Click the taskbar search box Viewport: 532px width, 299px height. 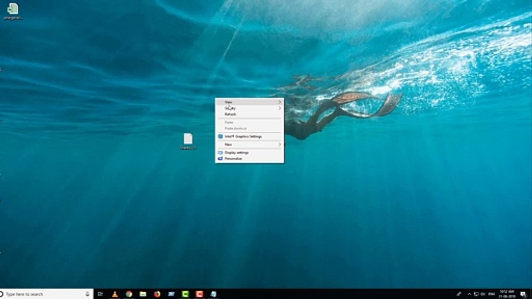tap(47, 294)
